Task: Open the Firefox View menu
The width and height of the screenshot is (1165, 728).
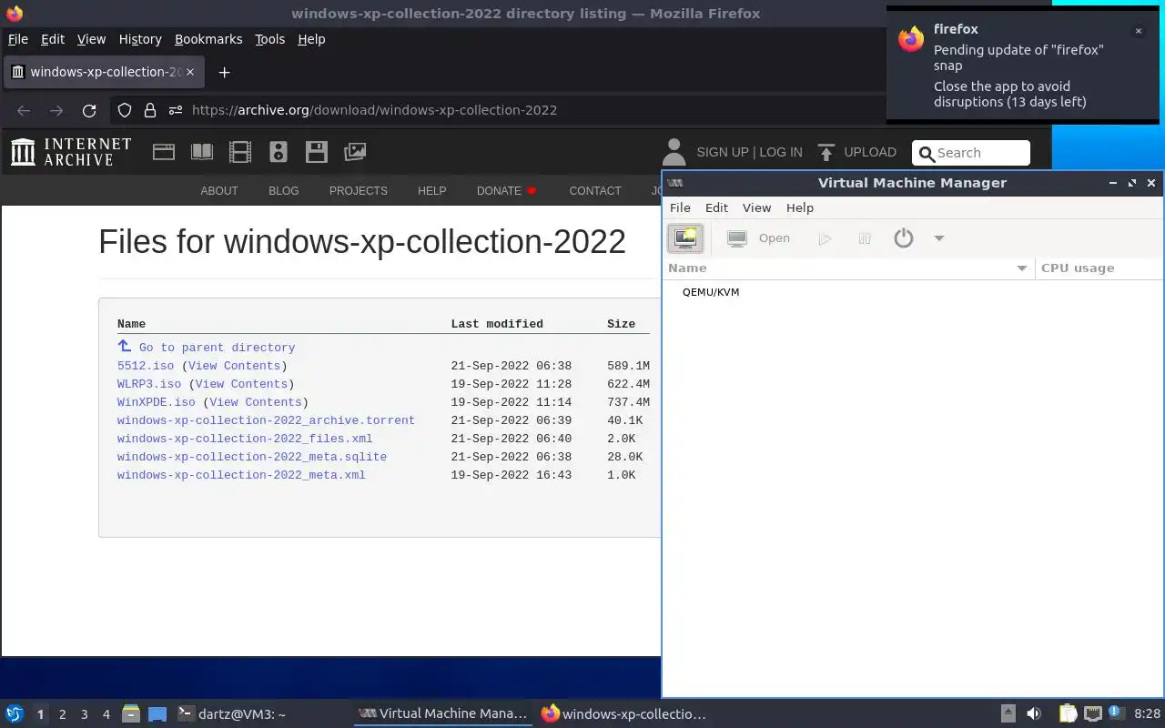Action: tap(91, 39)
